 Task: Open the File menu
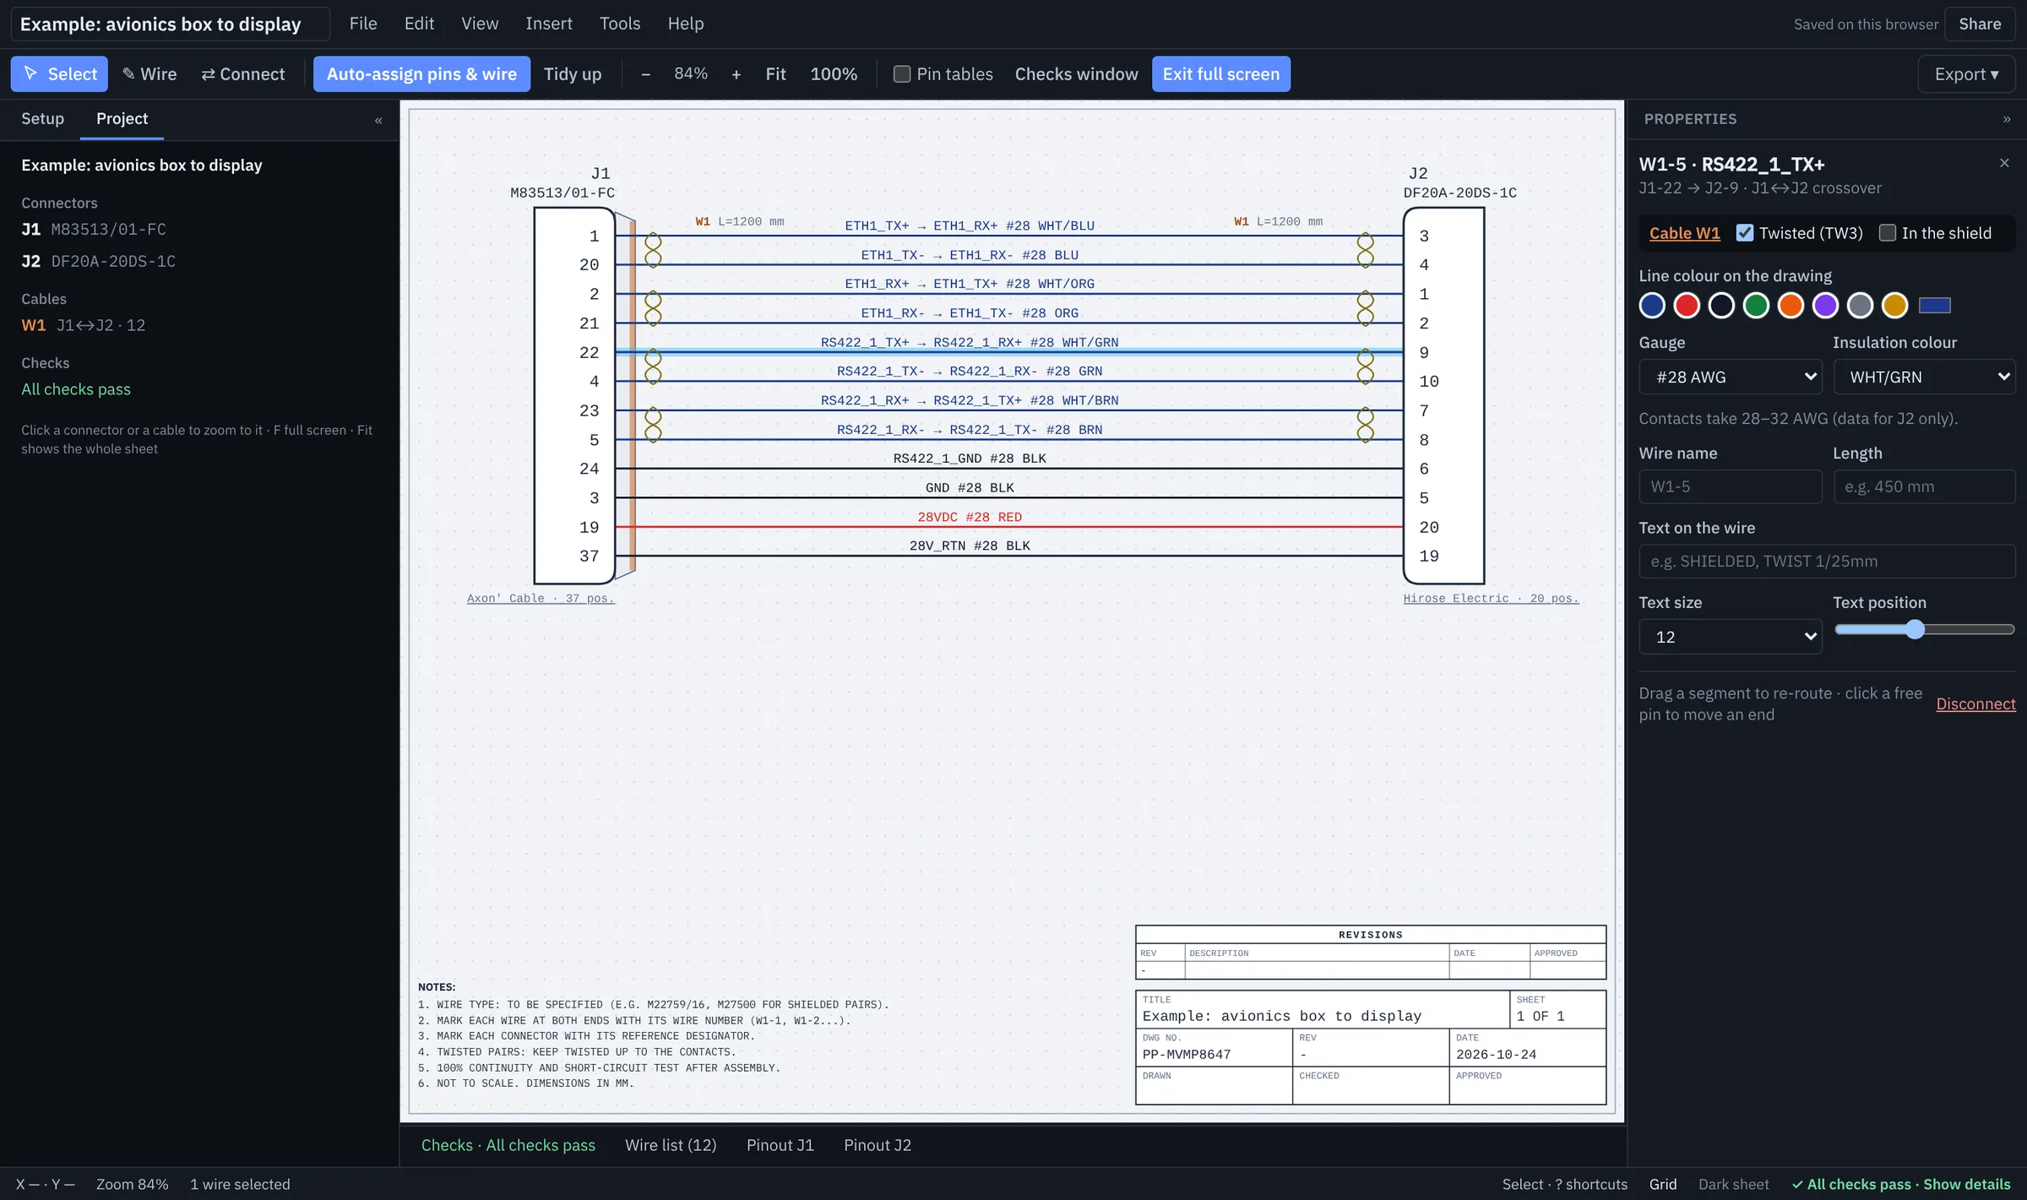click(363, 24)
